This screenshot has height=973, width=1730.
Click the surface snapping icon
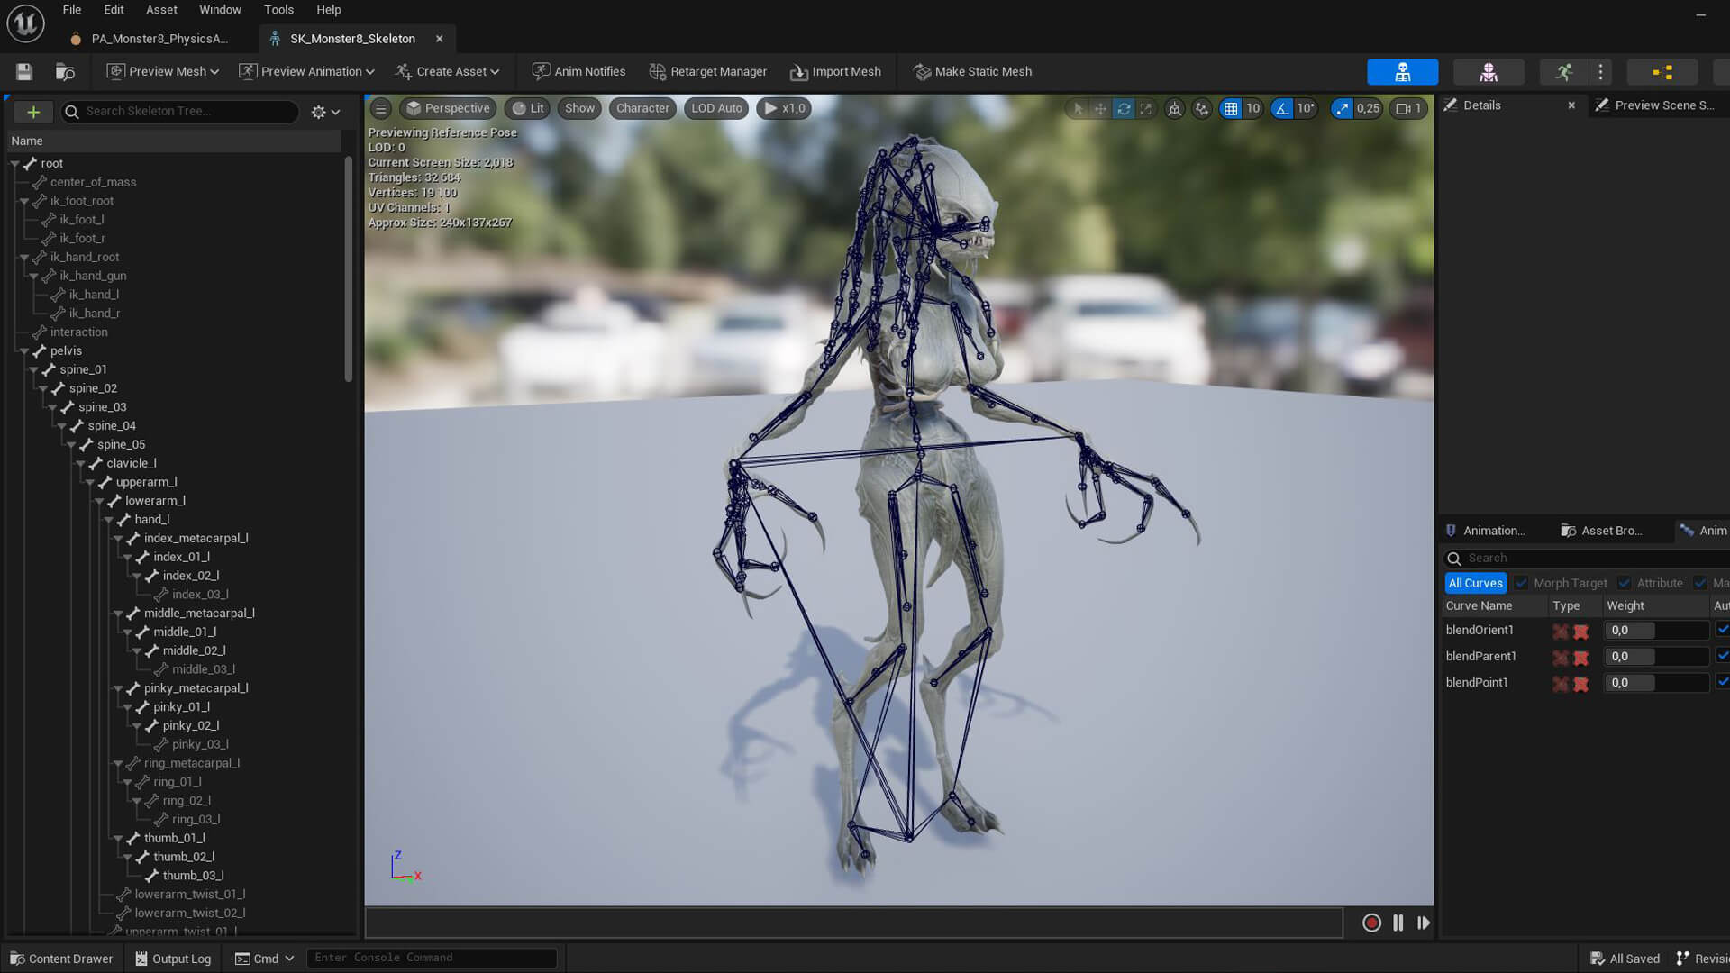pyautogui.click(x=1202, y=108)
